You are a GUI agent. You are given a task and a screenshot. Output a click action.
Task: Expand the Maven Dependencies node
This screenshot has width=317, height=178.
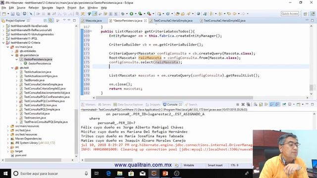[8, 138]
